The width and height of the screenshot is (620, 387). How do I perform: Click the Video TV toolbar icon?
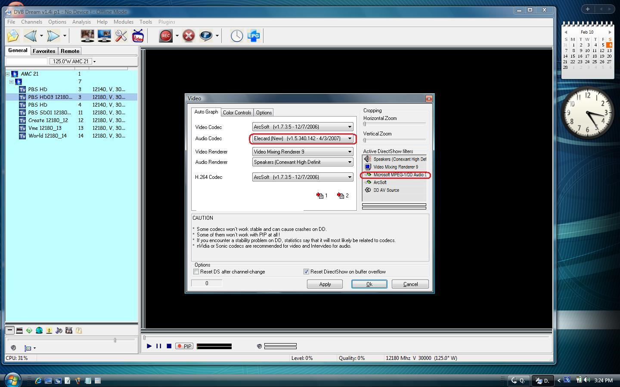(x=138, y=36)
